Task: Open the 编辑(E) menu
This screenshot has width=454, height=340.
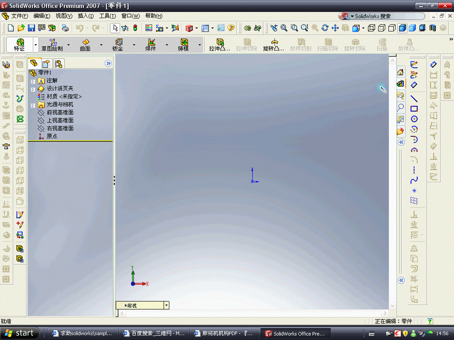Action: pyautogui.click(x=42, y=16)
